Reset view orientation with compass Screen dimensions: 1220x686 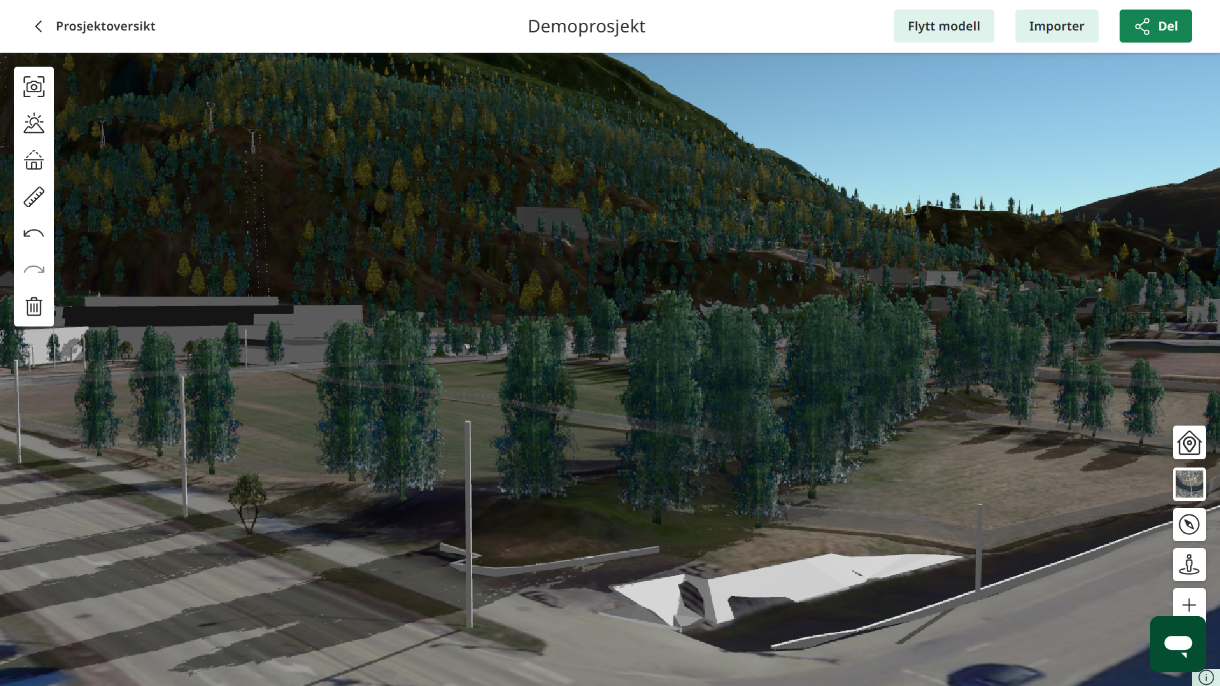(1189, 525)
